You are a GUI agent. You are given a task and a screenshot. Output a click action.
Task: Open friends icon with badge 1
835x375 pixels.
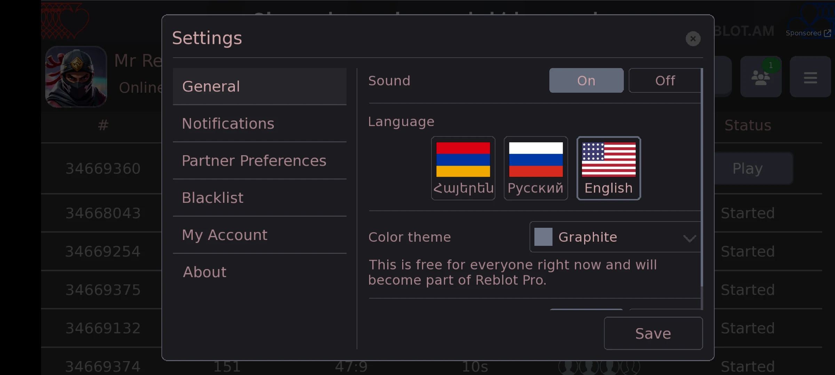pyautogui.click(x=761, y=77)
